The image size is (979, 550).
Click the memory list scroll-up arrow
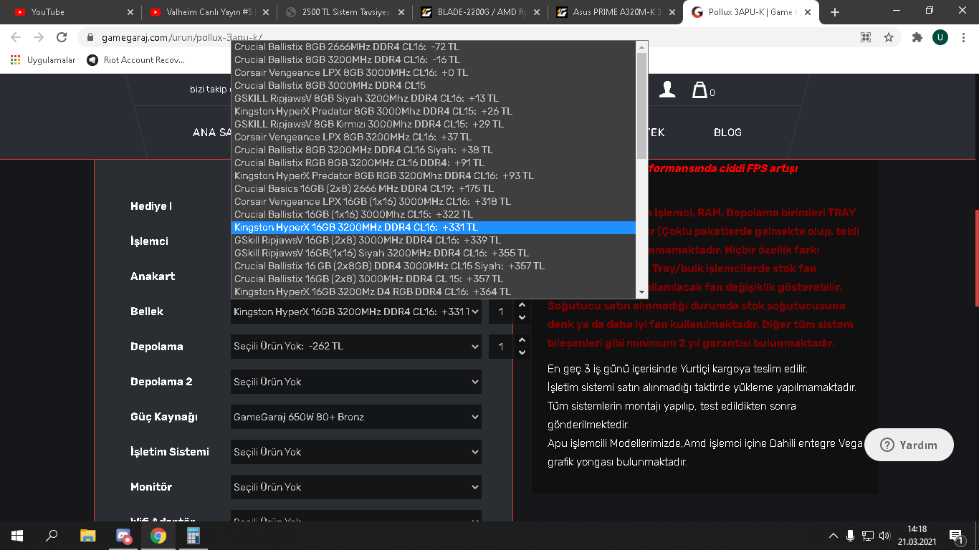point(641,47)
